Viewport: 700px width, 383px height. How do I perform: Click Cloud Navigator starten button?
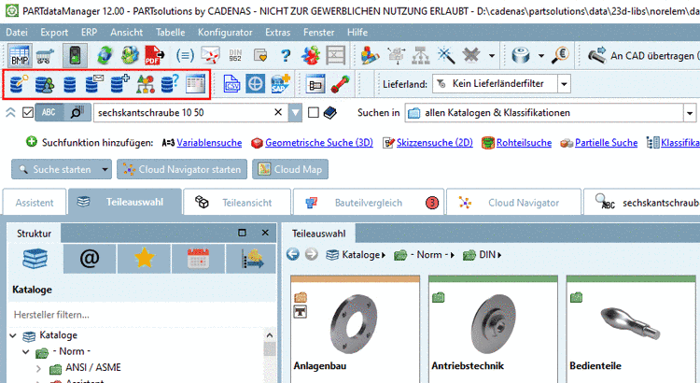click(x=182, y=169)
